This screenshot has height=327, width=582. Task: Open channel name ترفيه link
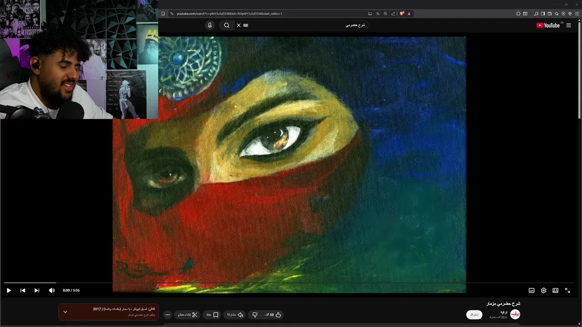(x=504, y=312)
